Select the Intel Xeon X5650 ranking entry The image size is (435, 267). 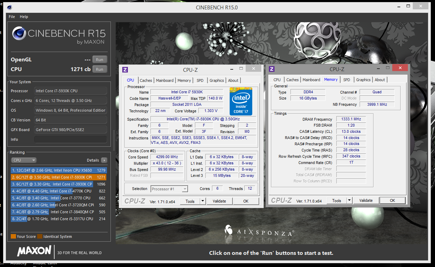pos(52,171)
